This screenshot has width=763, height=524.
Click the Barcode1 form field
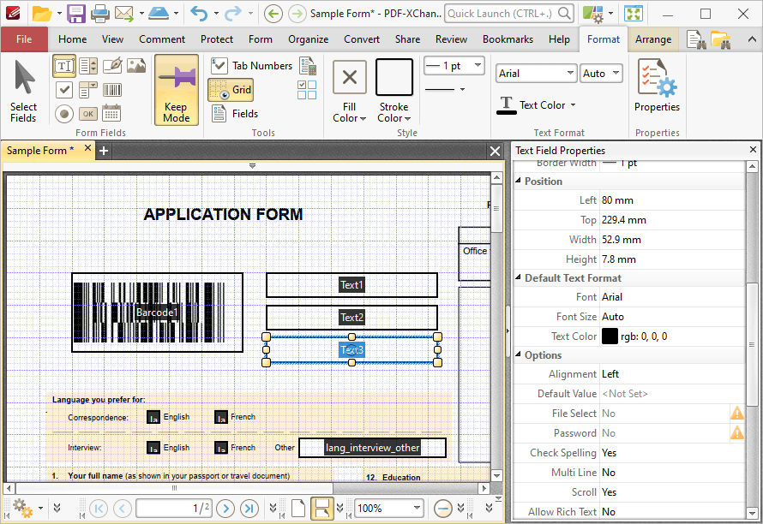coord(157,312)
